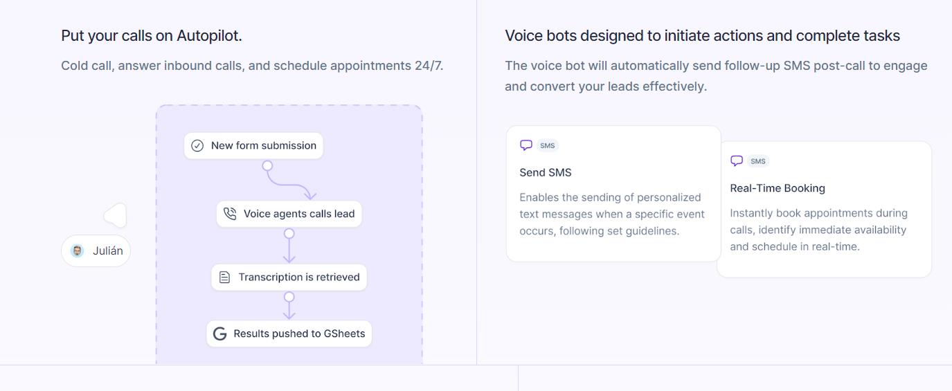This screenshot has height=391, width=952.
Task: Click the pointer arrow above Julián label
Action: click(116, 216)
